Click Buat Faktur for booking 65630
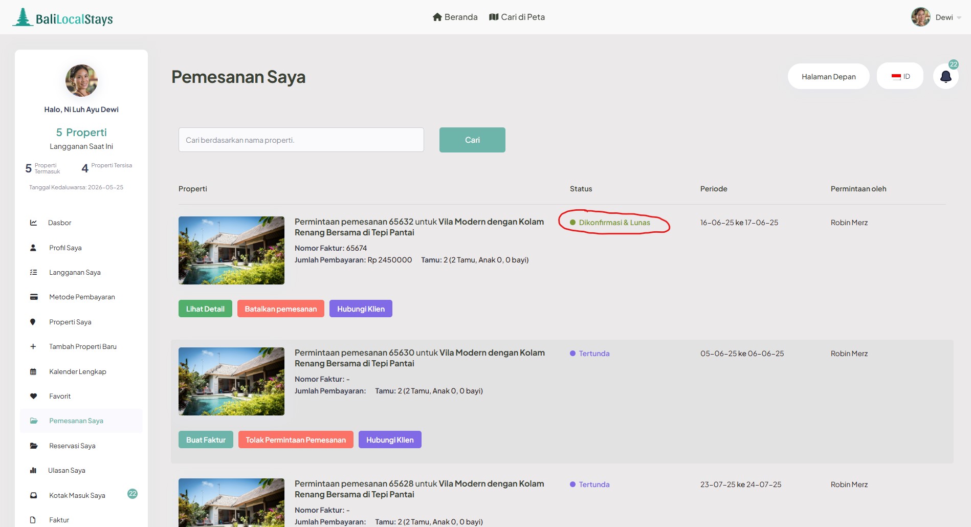 [x=206, y=440]
